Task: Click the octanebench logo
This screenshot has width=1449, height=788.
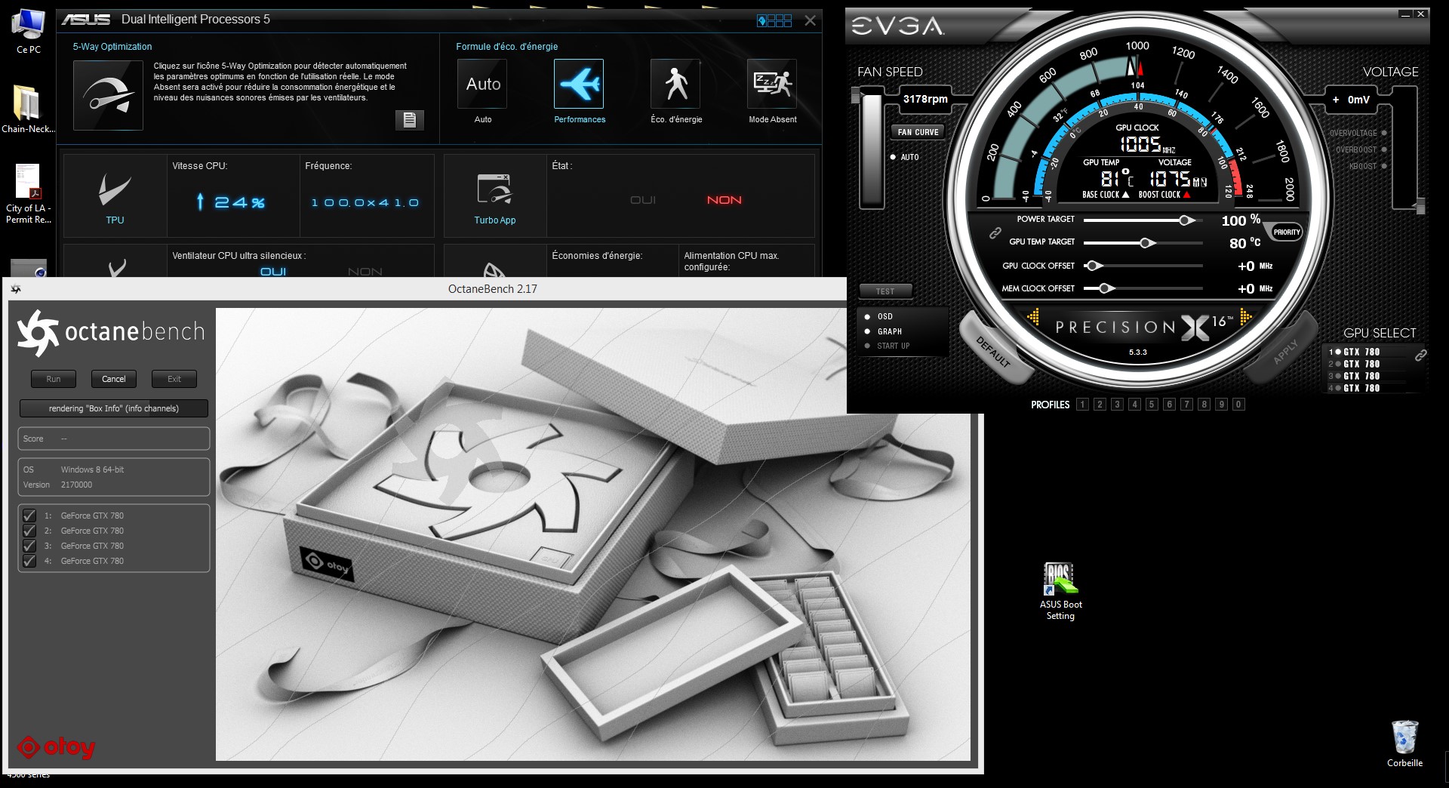Action: pyautogui.click(x=111, y=332)
